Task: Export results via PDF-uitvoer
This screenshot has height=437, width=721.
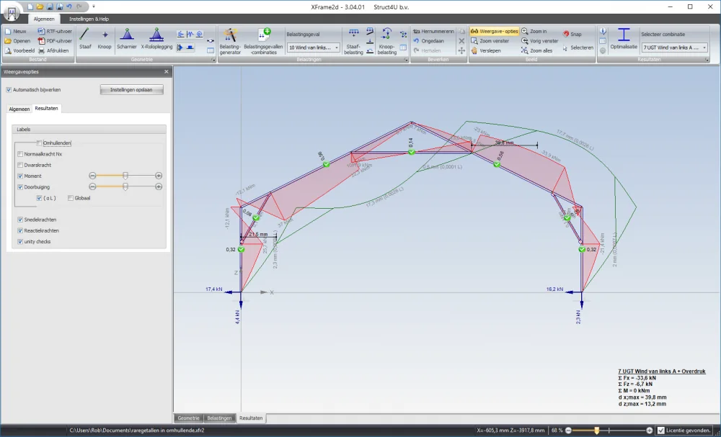Action: click(x=56, y=41)
